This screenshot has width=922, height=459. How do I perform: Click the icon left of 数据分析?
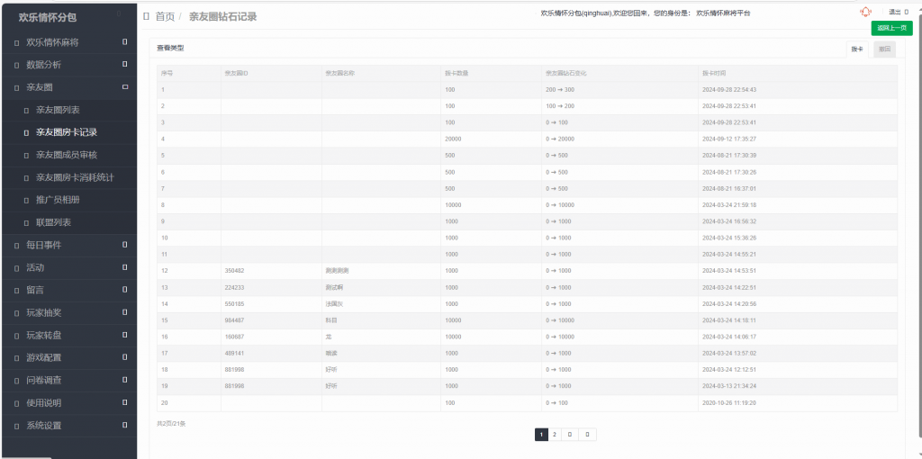pos(16,66)
